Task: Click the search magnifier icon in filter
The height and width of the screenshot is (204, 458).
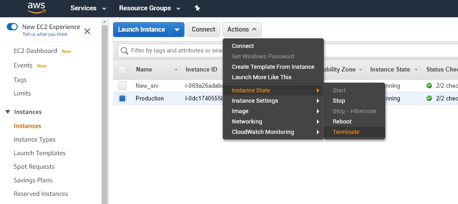Action: point(124,51)
